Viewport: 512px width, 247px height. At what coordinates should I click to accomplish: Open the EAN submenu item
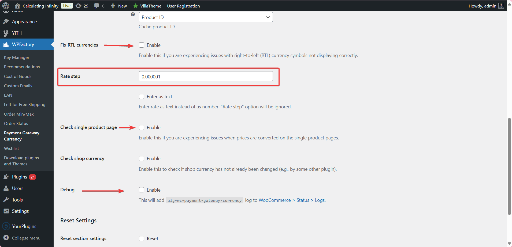[8, 95]
